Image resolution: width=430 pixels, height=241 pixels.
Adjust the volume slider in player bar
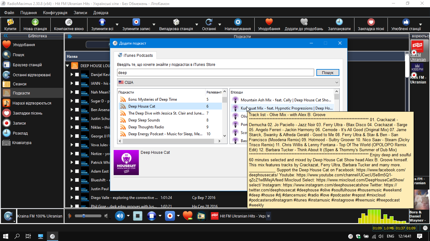tap(89, 216)
